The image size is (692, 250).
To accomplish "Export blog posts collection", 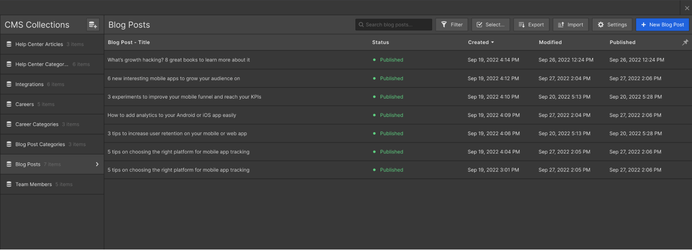I will pyautogui.click(x=531, y=25).
